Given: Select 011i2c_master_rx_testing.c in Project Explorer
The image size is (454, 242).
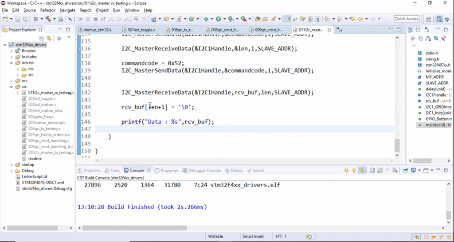Looking at the screenshot, I should point(48,93).
